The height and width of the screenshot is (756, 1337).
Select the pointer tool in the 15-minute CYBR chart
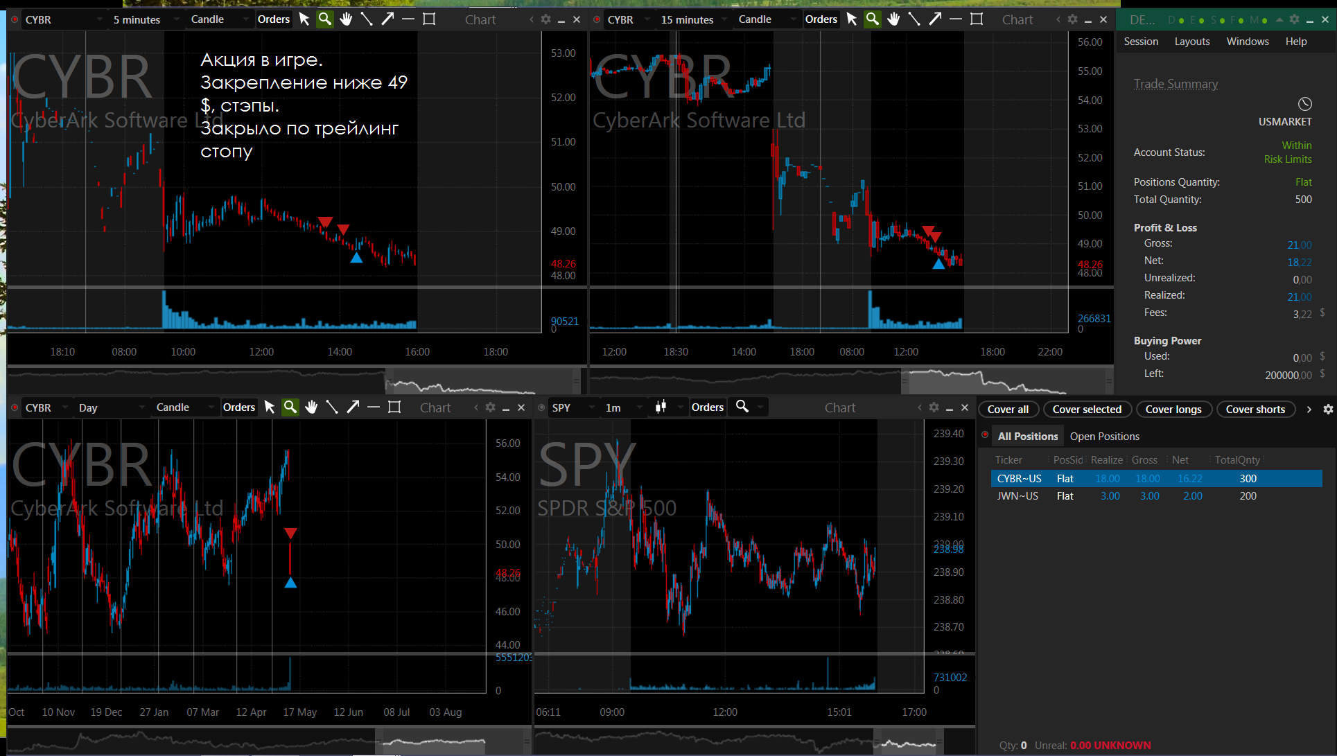852,19
